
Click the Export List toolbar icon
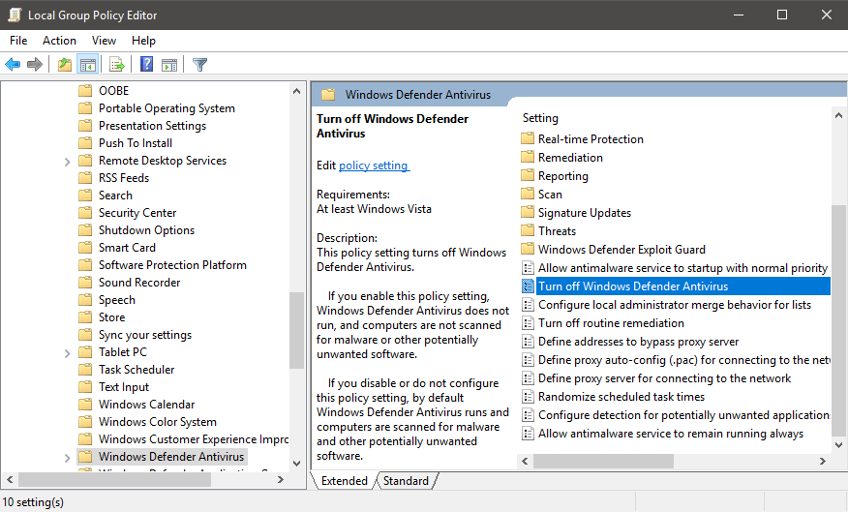117,65
